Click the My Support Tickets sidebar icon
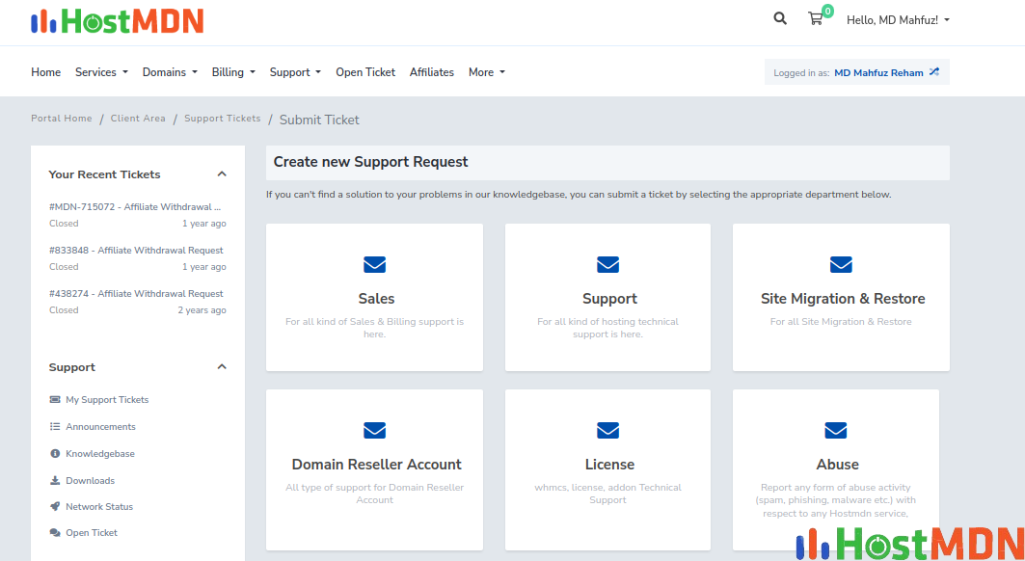The height and width of the screenshot is (561, 1025). [55, 399]
